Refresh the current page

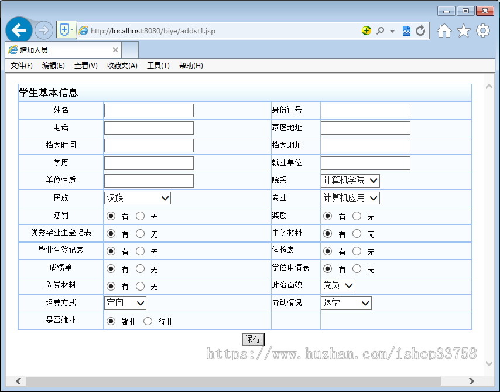[422, 30]
